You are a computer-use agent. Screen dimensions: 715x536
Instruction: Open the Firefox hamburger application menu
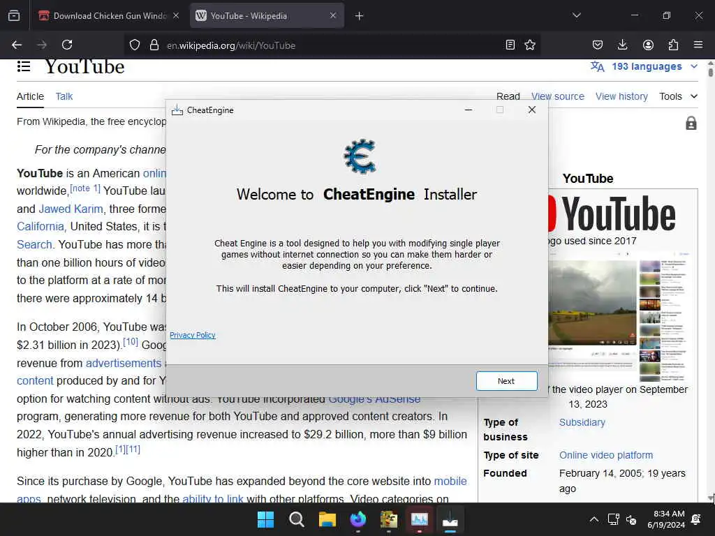(698, 45)
